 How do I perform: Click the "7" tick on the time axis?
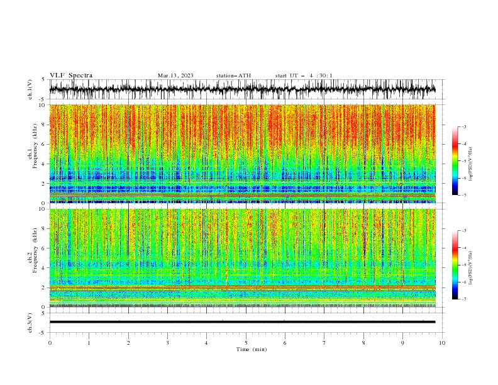324,343
